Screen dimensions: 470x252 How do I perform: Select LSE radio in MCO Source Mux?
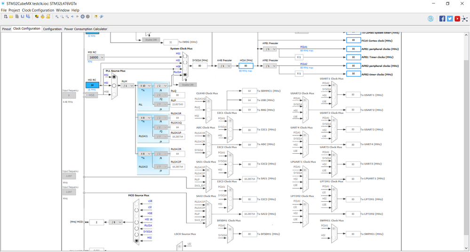coord(136,204)
